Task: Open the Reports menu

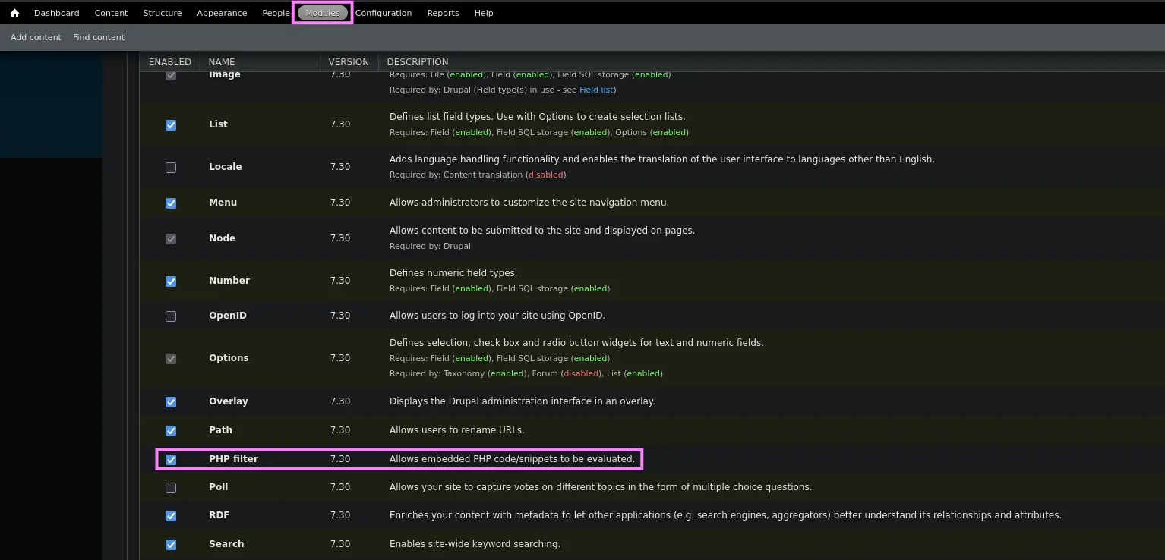Action: tap(443, 13)
